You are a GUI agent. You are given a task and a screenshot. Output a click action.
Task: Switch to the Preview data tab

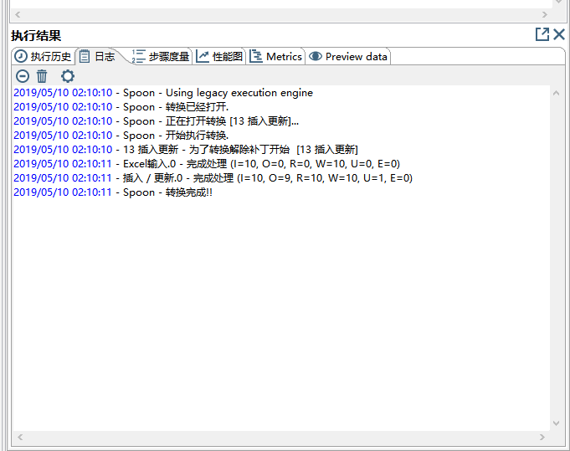(x=347, y=57)
